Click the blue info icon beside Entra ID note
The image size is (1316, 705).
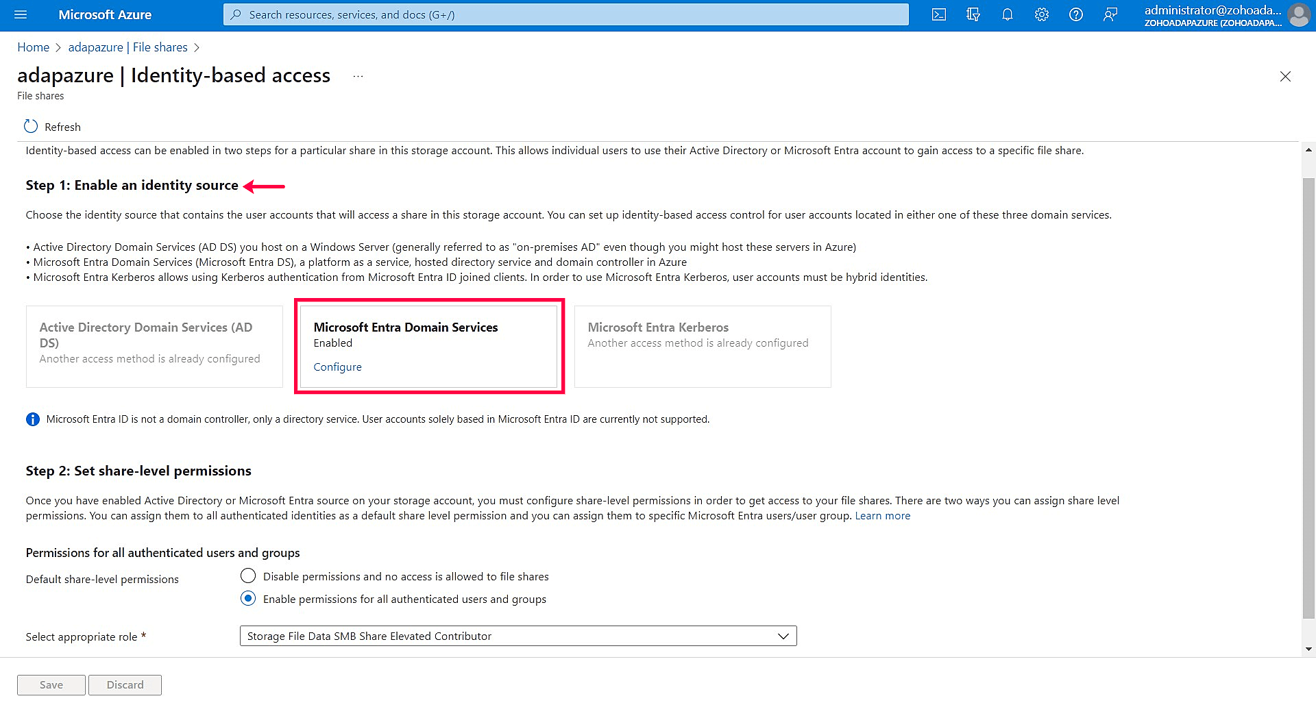pos(33,419)
